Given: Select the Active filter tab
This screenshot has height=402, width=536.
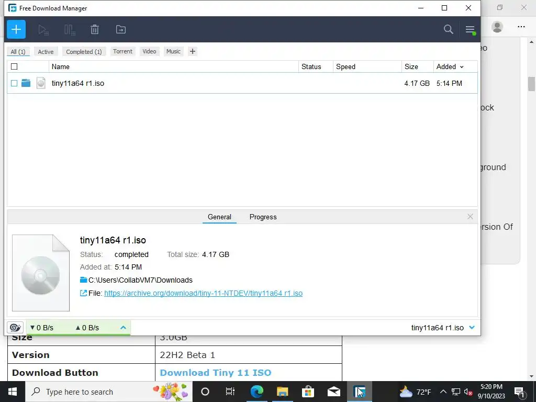Looking at the screenshot, I should point(46,52).
